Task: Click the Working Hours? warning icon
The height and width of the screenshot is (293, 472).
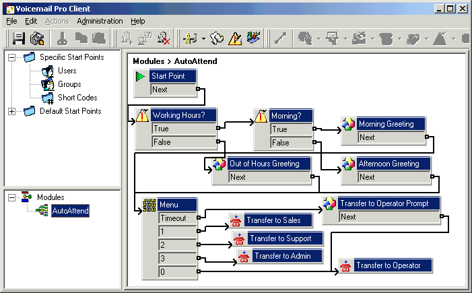Action: (x=142, y=116)
